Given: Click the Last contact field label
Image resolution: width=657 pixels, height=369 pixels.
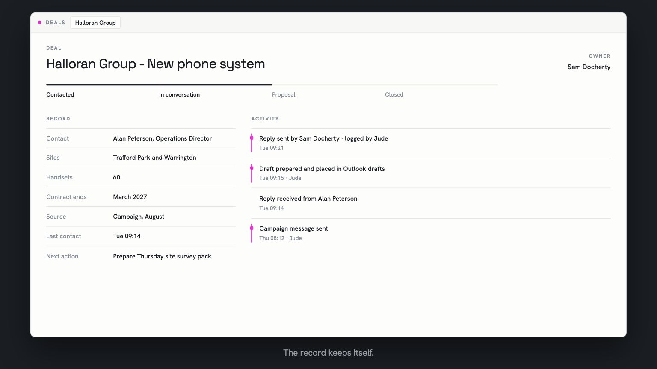Looking at the screenshot, I should [x=63, y=236].
